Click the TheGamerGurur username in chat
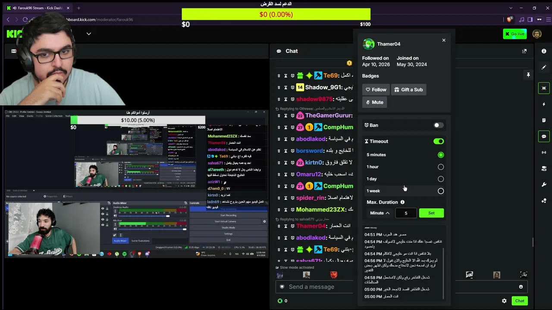Screen dimensions: 552x310 [328, 115]
